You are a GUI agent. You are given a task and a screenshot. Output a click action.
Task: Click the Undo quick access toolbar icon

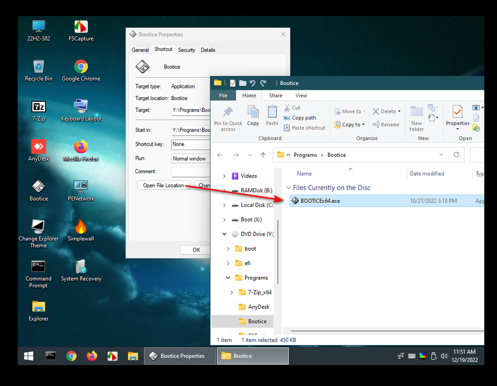[x=252, y=83]
